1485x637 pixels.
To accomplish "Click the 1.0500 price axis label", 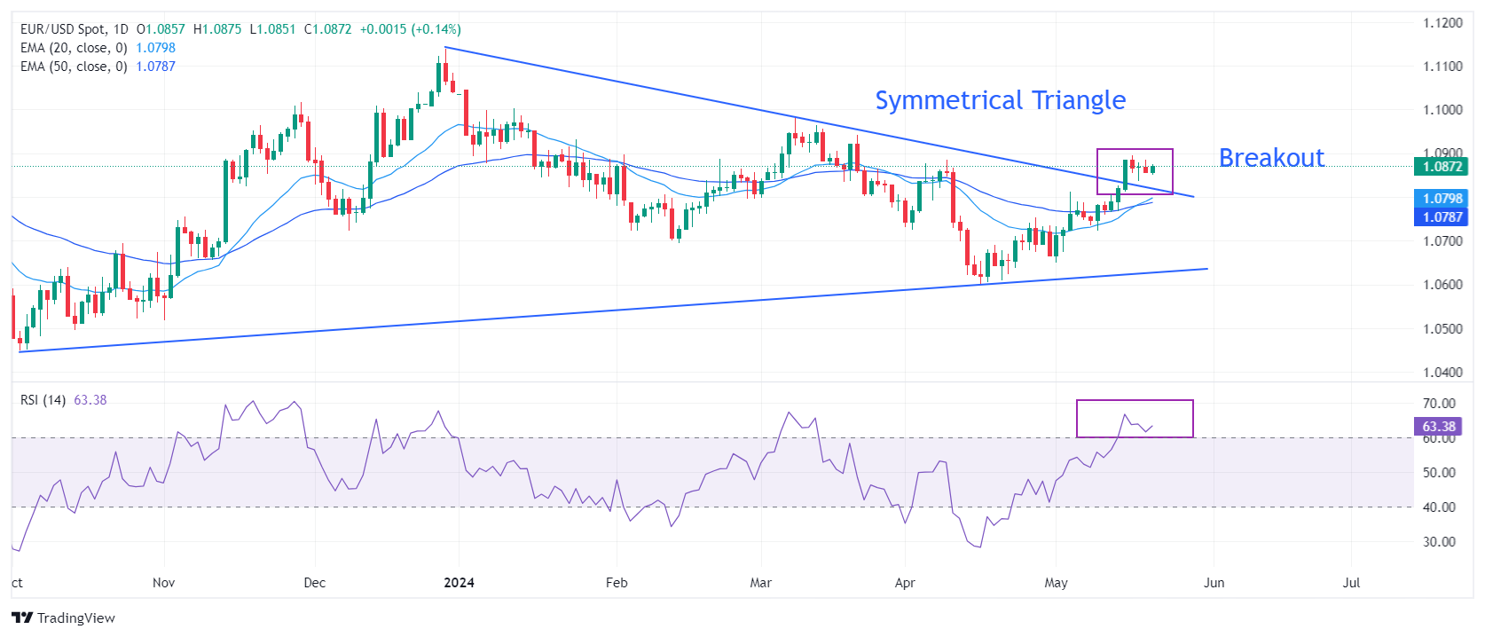I will pyautogui.click(x=1442, y=329).
